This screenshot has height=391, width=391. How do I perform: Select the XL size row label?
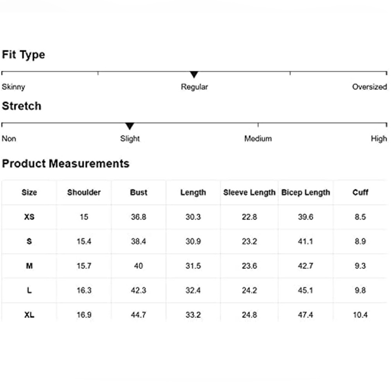pyautogui.click(x=29, y=315)
